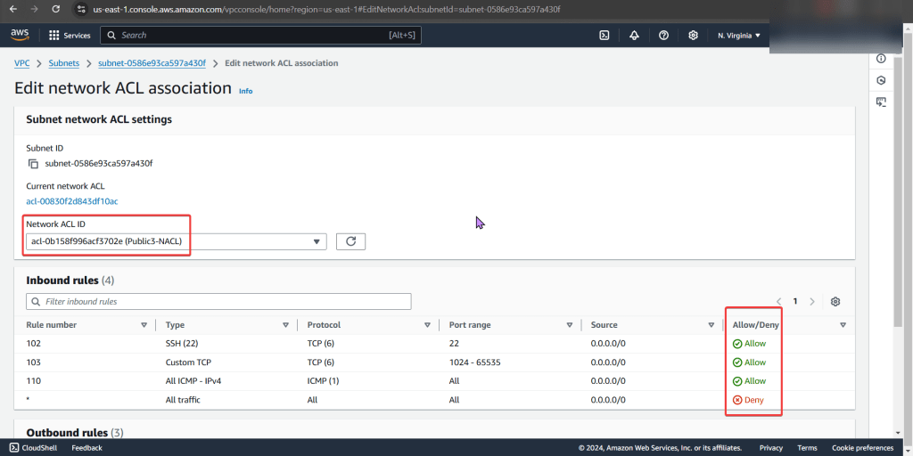The width and height of the screenshot is (913, 456).
Task: Expand the N. Virginia region selector
Action: tap(738, 36)
